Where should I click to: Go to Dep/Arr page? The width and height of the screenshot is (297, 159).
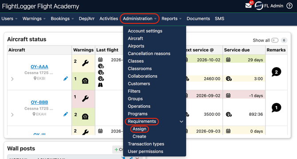(x=87, y=19)
